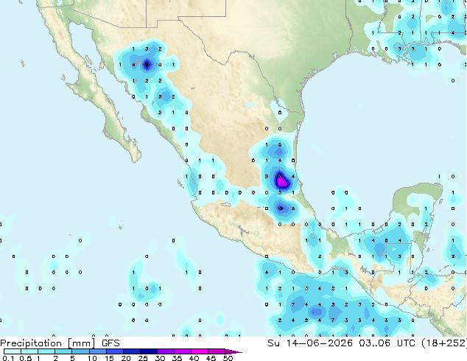Click the 10–15 mm legend color swatch
Viewport: 467px width, 361px height.
[97, 351]
